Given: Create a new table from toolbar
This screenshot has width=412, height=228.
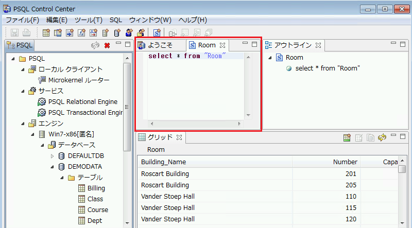Looking at the screenshot, I should pyautogui.click(x=46, y=33).
